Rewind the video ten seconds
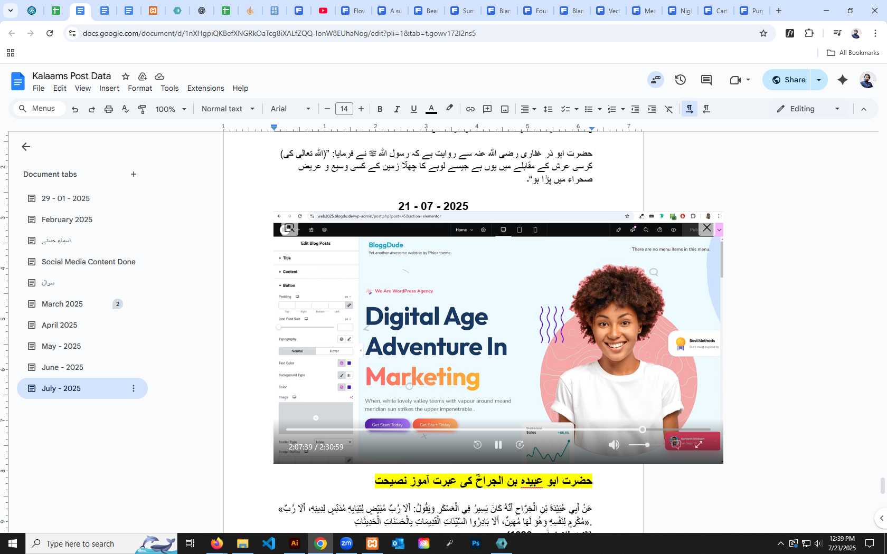 [477, 445]
